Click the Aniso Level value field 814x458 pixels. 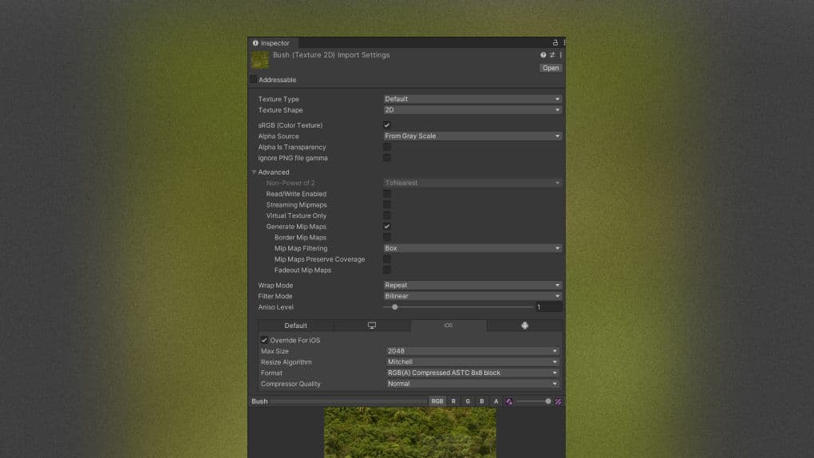coord(549,307)
